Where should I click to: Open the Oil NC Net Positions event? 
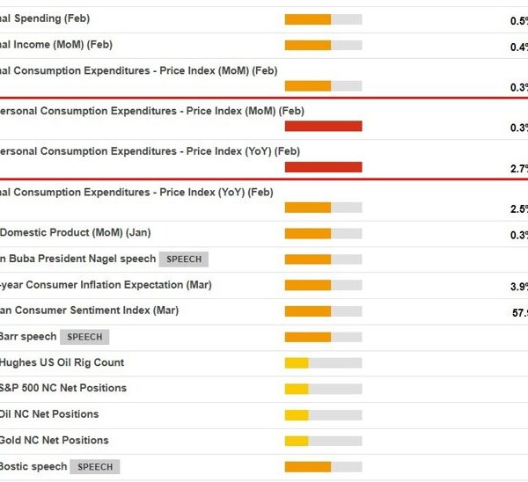coord(49,414)
